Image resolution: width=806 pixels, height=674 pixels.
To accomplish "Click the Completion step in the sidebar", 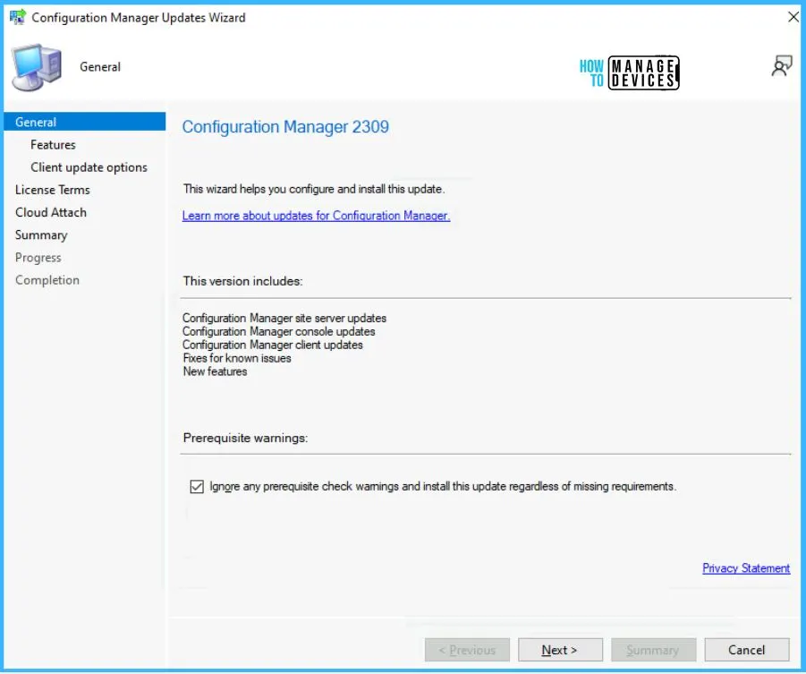I will coord(47,280).
